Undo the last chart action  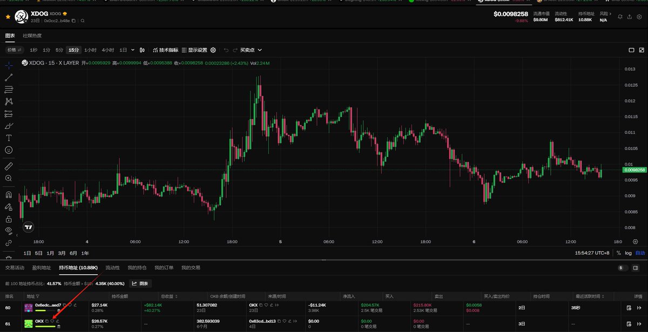click(x=226, y=50)
